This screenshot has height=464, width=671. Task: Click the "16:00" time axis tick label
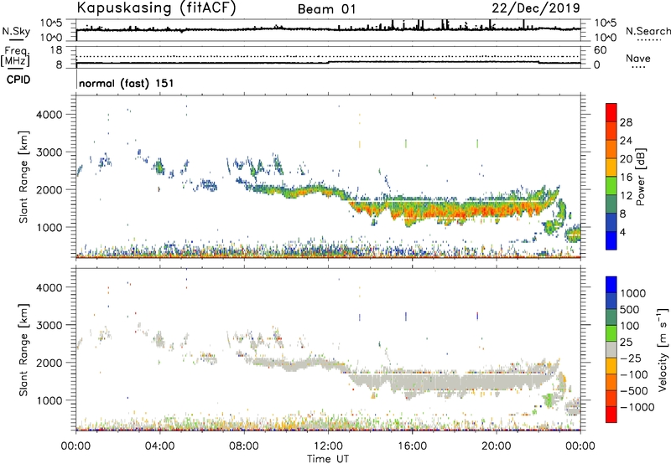tap(412, 446)
